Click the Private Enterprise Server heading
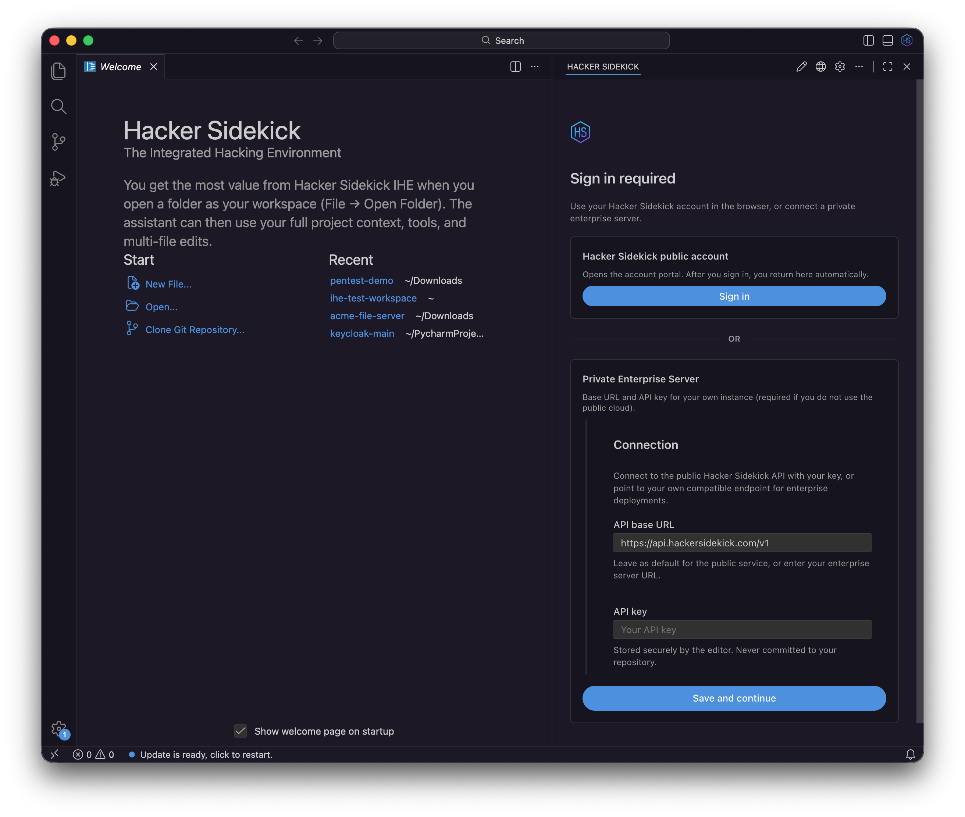This screenshot has width=965, height=817. (x=641, y=379)
